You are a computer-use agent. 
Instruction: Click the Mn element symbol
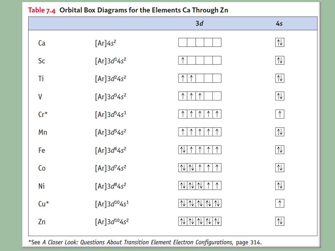(x=43, y=132)
